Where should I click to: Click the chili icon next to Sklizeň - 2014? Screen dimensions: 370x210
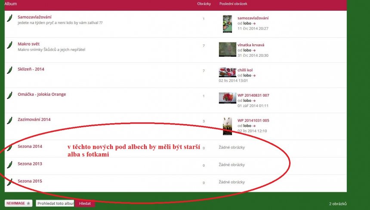(x=9, y=70)
